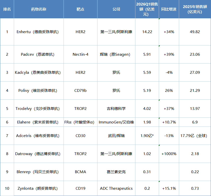211x196 pixels.
Task: Select the Kadcyla (恩美曲妥珠单抗) cell
Action: coord(39,73)
